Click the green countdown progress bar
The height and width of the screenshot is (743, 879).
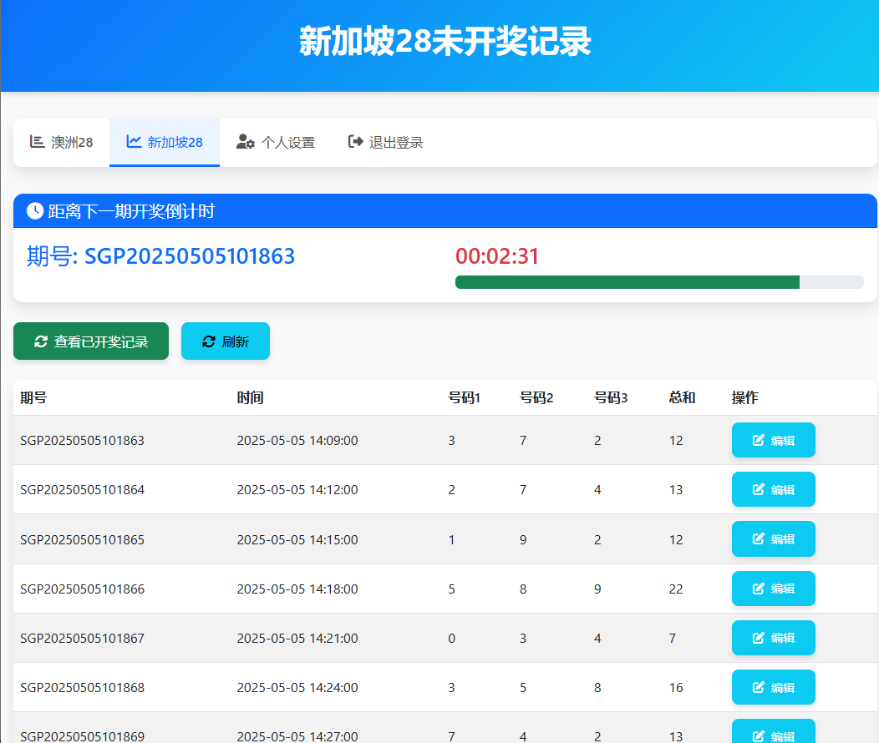627,282
